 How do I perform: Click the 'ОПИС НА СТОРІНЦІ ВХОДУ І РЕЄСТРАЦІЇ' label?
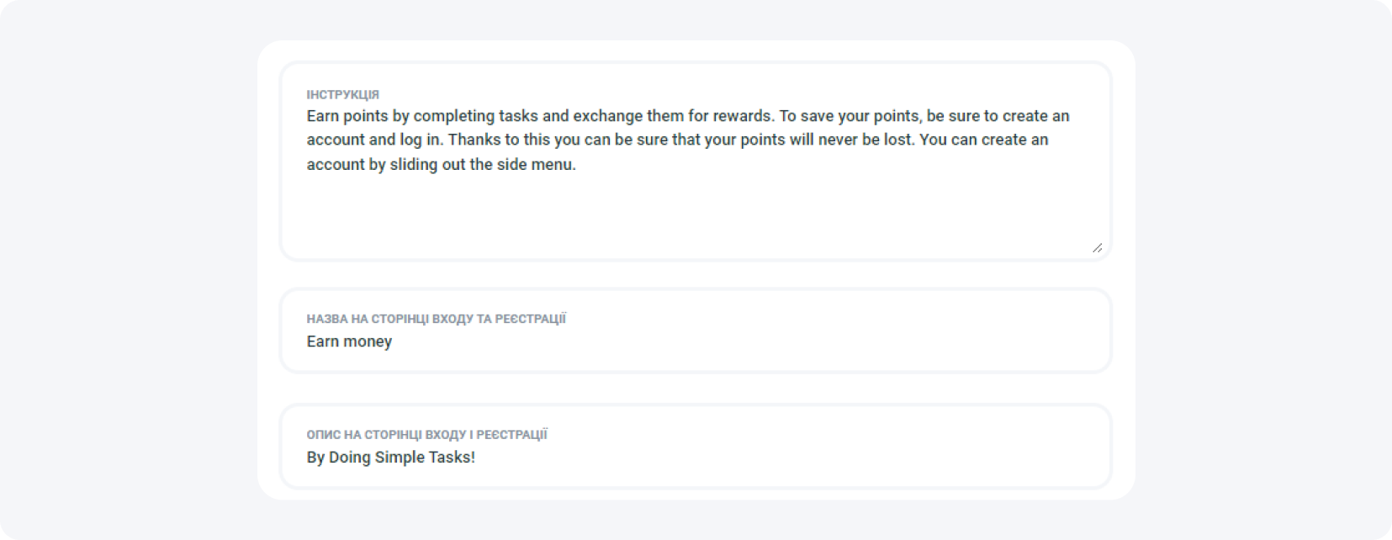click(426, 435)
